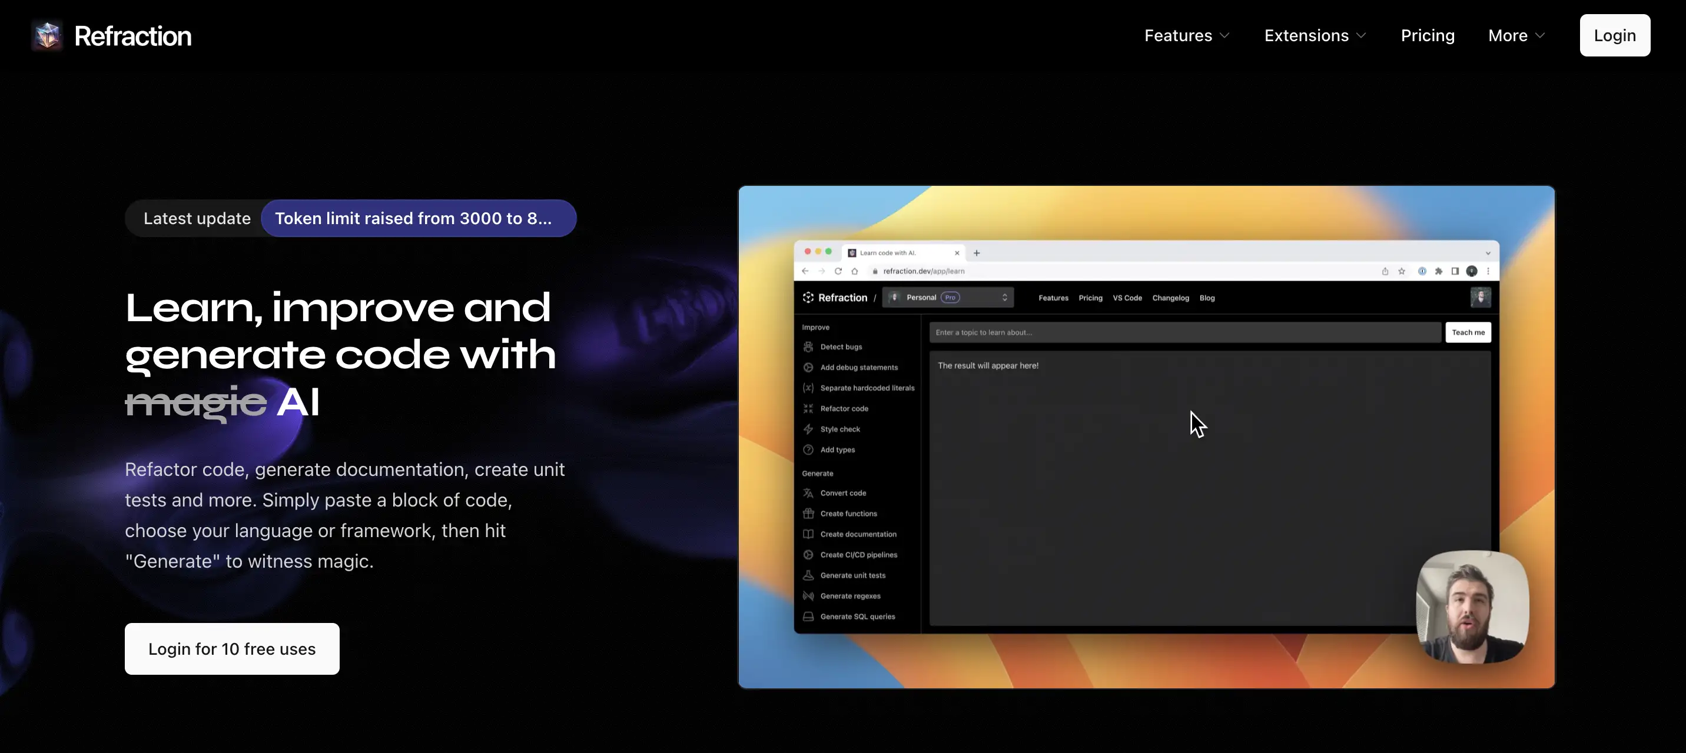This screenshot has height=753, width=1686.
Task: Click the browser reload icon in demo
Action: pos(838,271)
